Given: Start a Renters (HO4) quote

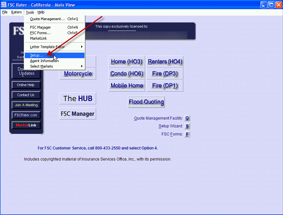Looking at the screenshot, I should pos(165,61).
